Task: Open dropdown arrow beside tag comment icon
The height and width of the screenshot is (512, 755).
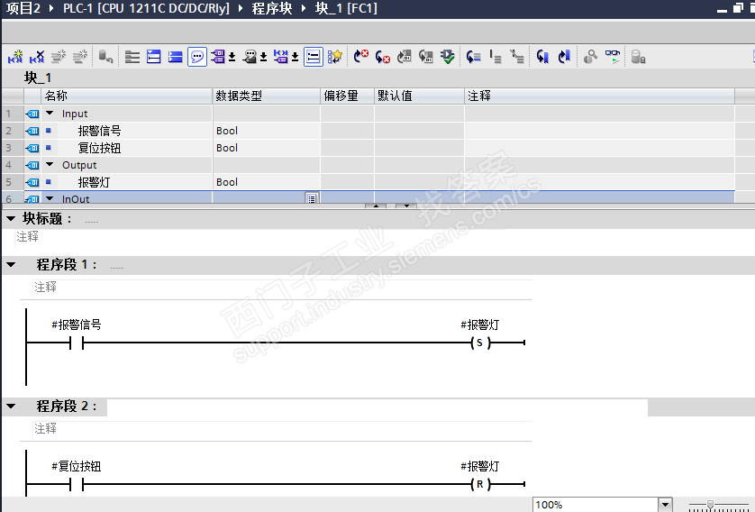Action: click(264, 58)
